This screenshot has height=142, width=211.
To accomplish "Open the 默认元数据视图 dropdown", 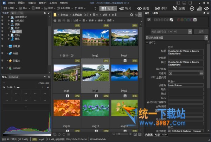I will point(206,37).
